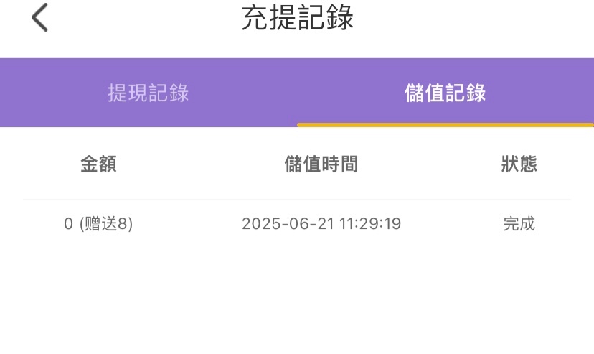Click the blank area below the record row
594x354 pixels.
[297, 302]
